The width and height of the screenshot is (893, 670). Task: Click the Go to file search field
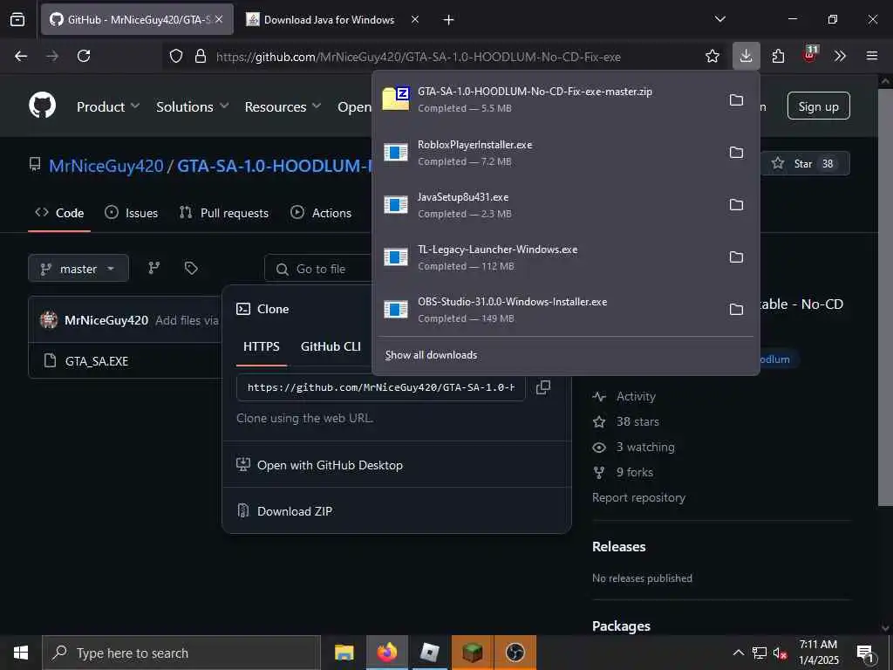(x=319, y=269)
